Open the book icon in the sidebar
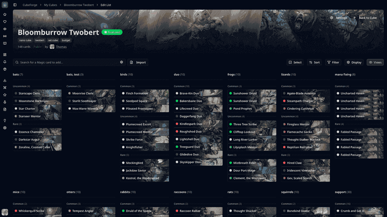The width and height of the screenshot is (387, 217). [x=5, y=43]
